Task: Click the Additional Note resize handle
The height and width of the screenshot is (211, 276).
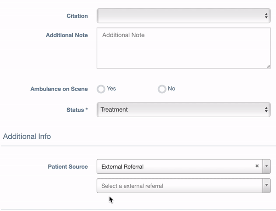Action: (x=268, y=66)
